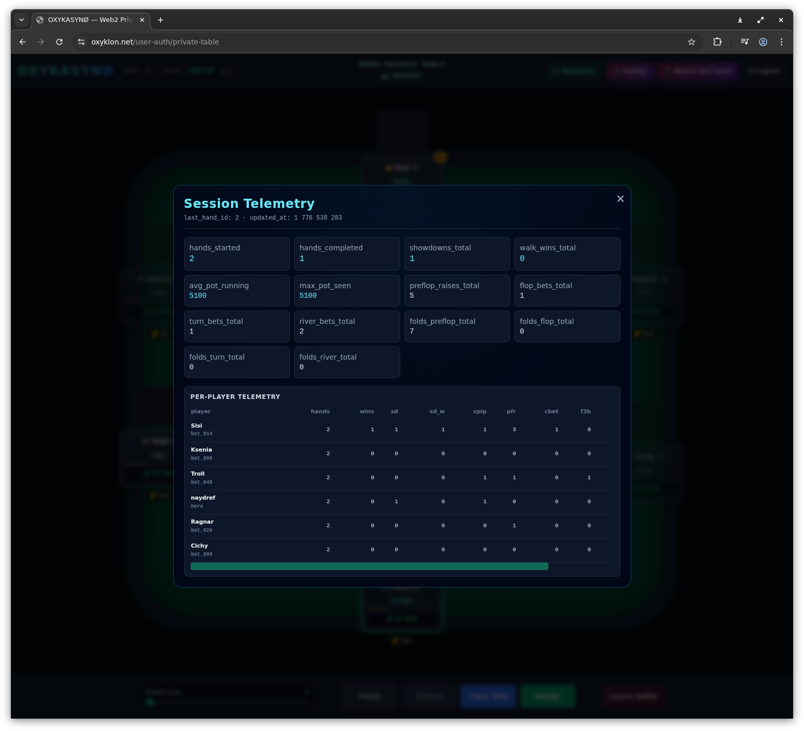The width and height of the screenshot is (804, 731).
Task: Select the folds_turn_total stat card
Action: (x=237, y=362)
